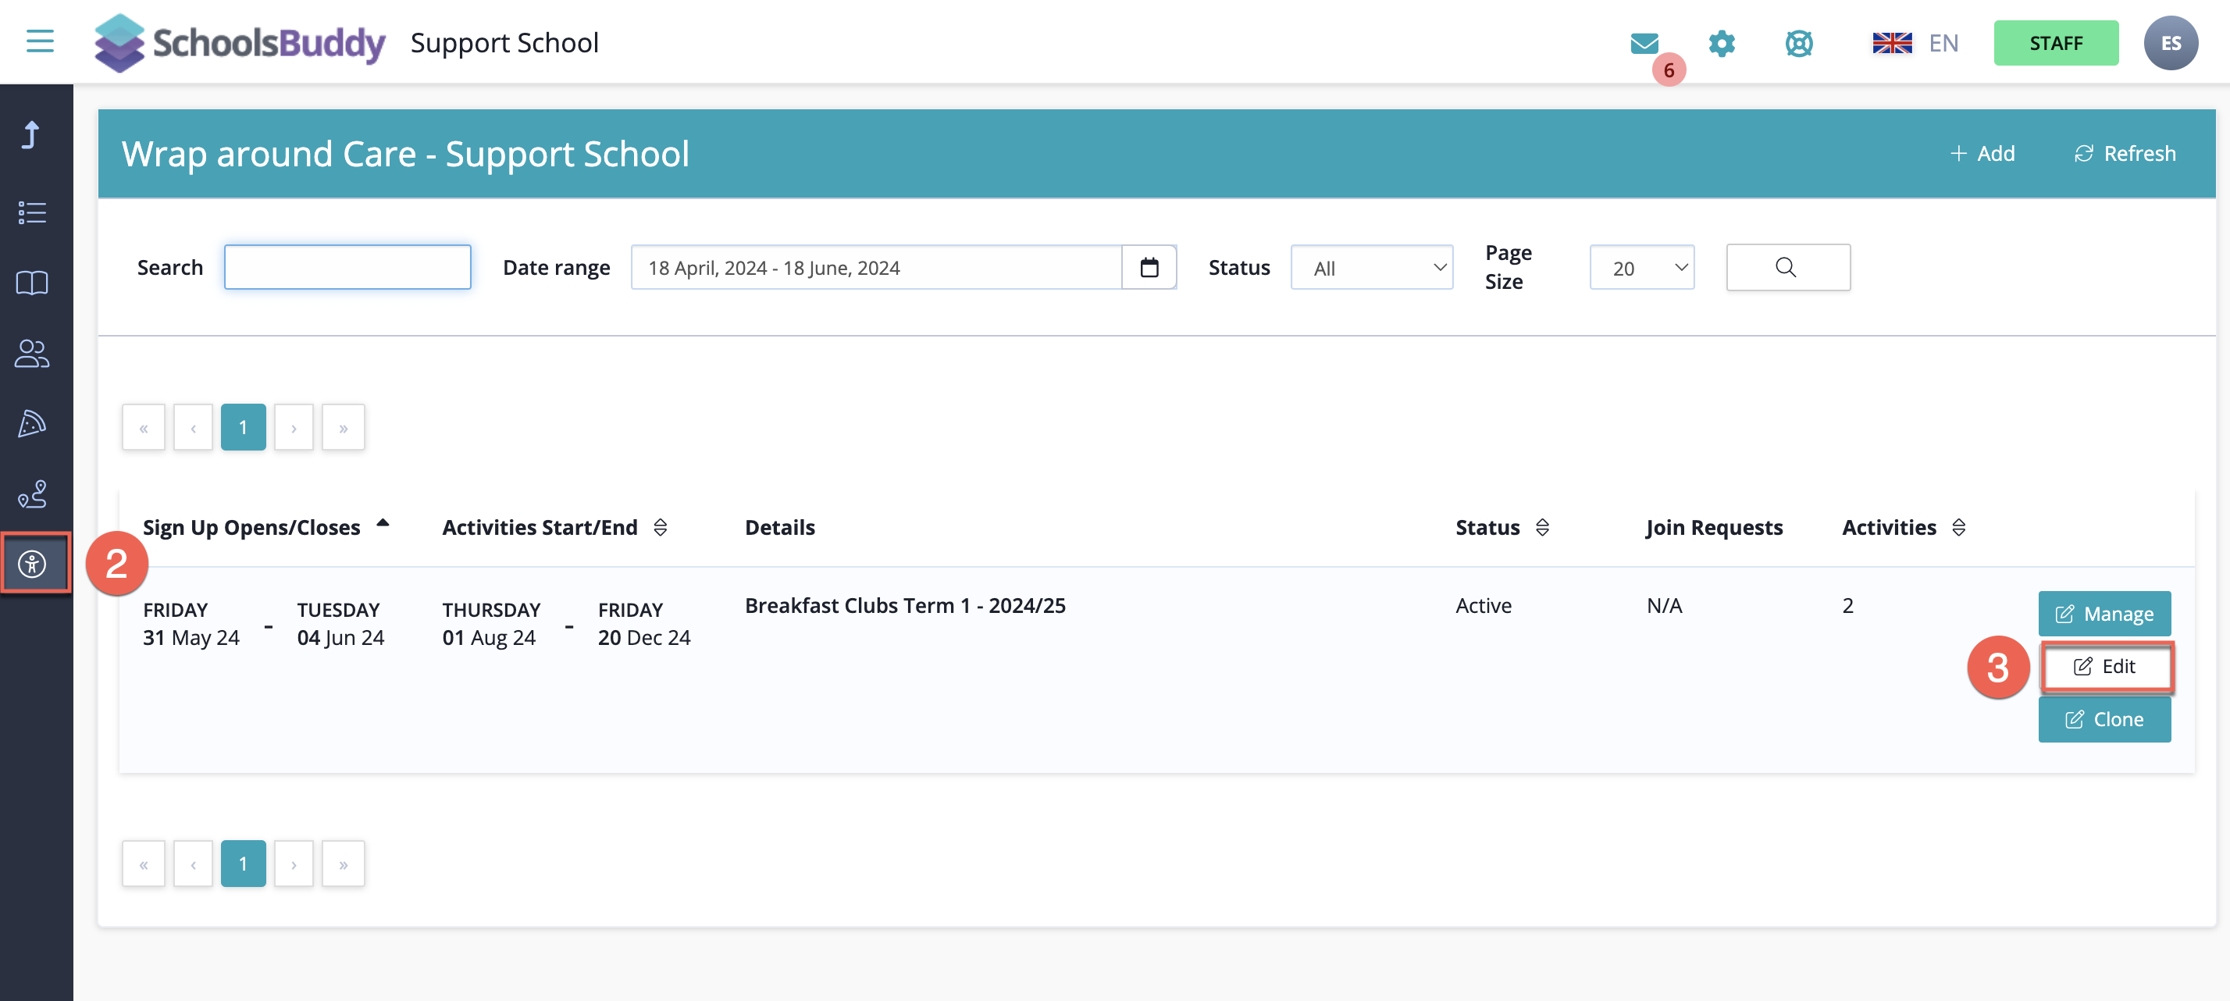Click the lifebuoy help icon
Screen dimensions: 2230x1001
click(1798, 42)
